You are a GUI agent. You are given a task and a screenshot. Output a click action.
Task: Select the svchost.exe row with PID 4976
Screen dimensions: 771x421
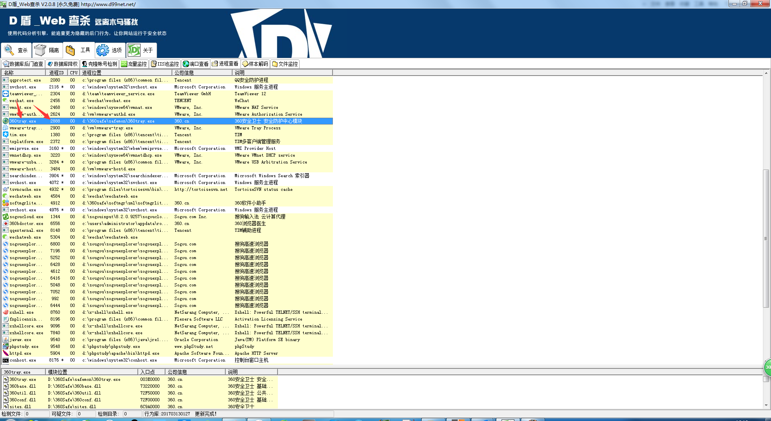(x=167, y=210)
